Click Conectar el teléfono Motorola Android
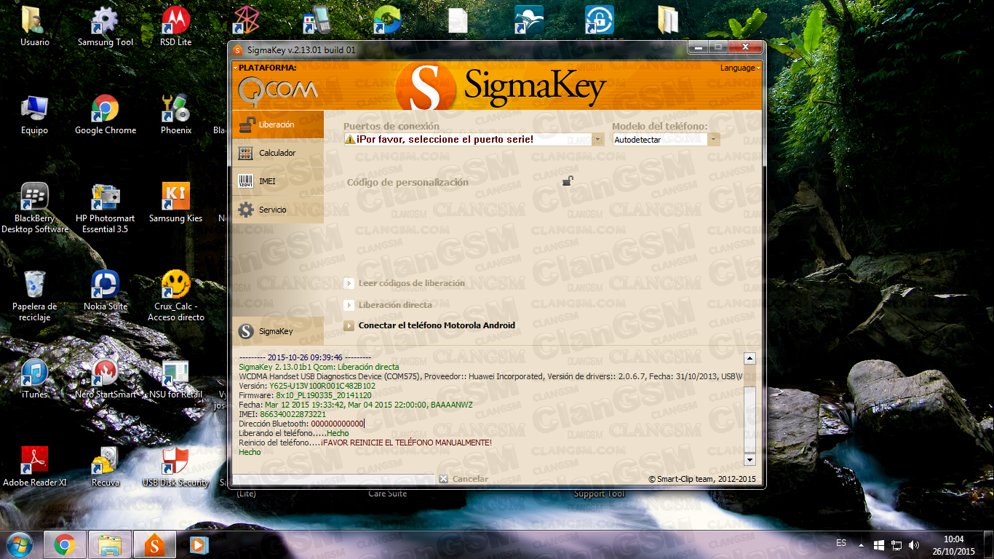 [429, 325]
